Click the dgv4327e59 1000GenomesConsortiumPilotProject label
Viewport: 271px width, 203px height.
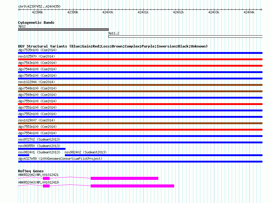60,159
